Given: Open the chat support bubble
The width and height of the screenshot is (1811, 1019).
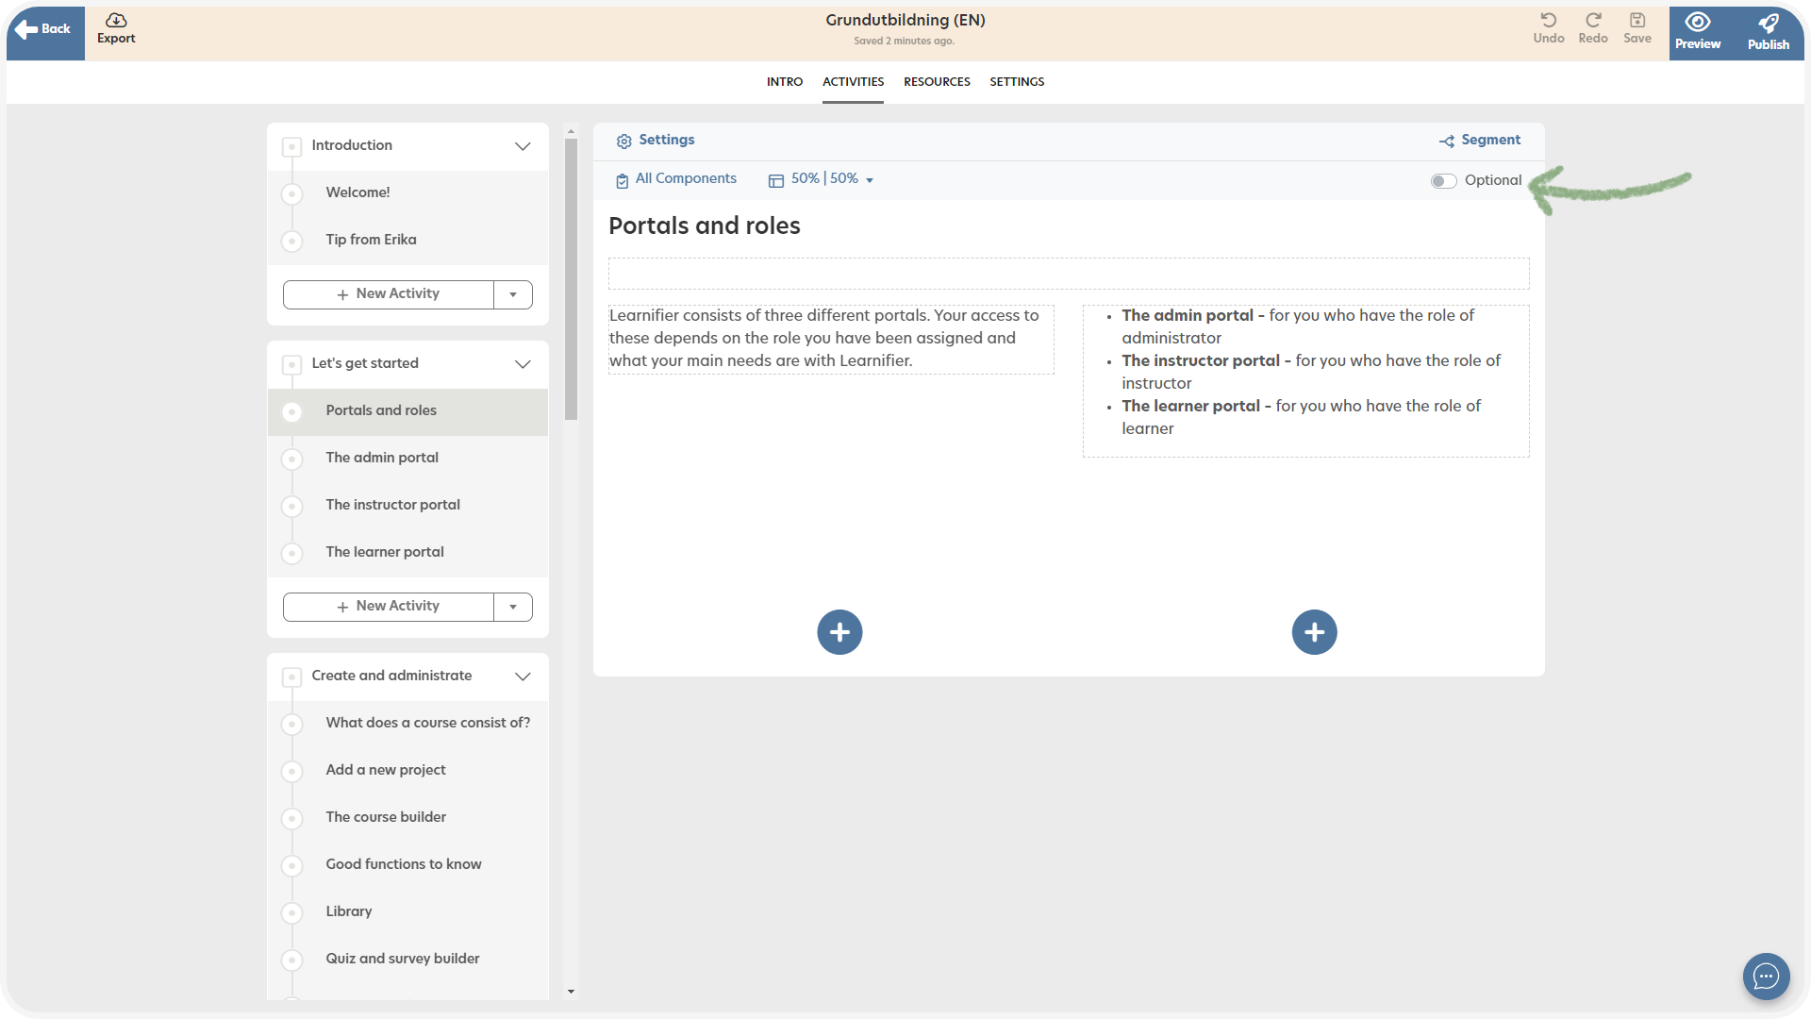Looking at the screenshot, I should 1765,977.
